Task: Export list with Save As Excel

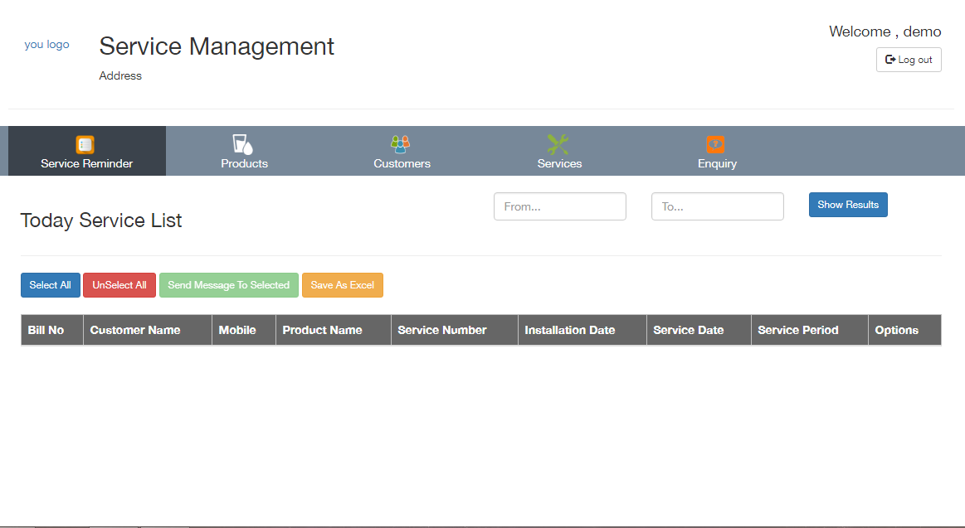Action: (343, 285)
